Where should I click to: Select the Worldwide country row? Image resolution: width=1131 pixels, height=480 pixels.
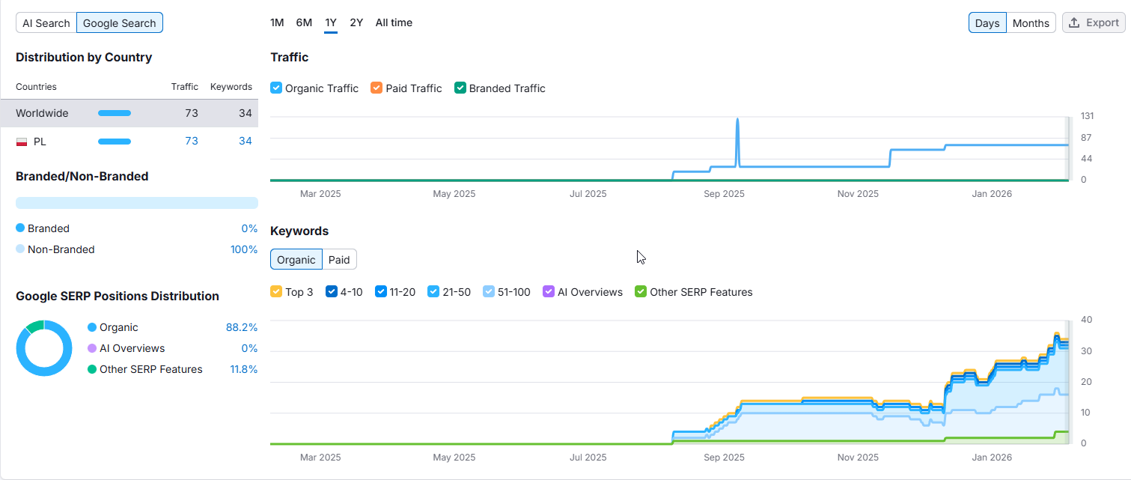(x=129, y=113)
